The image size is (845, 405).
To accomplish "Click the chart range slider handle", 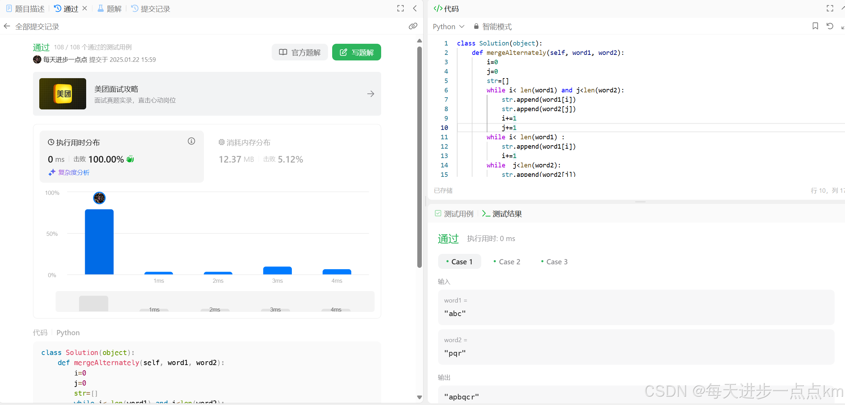I will [93, 303].
